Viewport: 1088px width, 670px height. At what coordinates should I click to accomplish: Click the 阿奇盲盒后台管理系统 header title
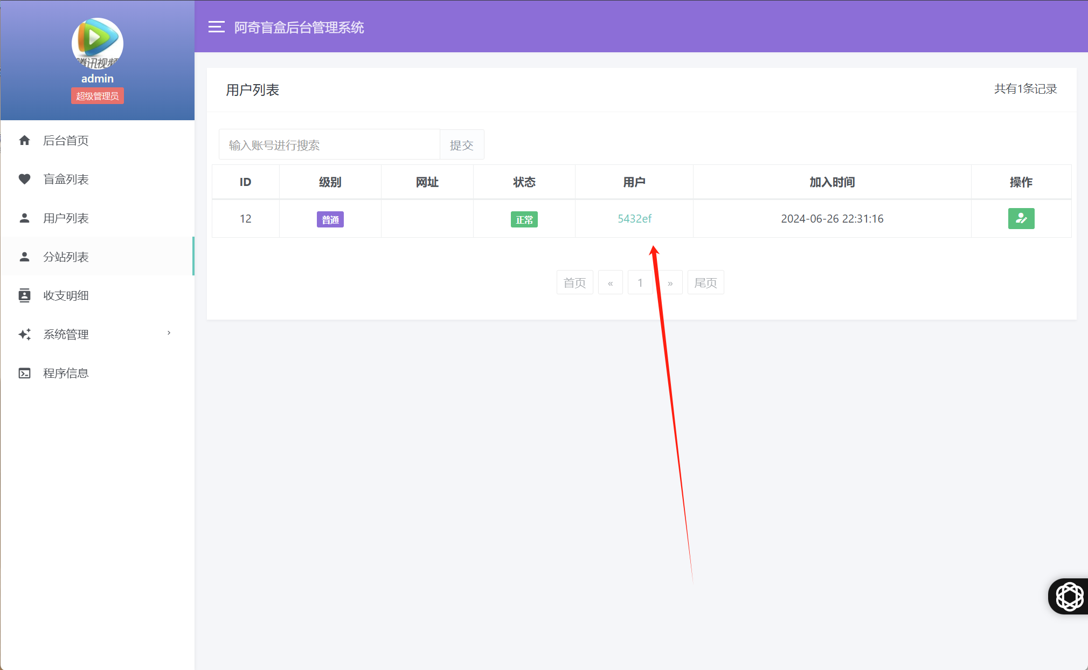point(299,27)
